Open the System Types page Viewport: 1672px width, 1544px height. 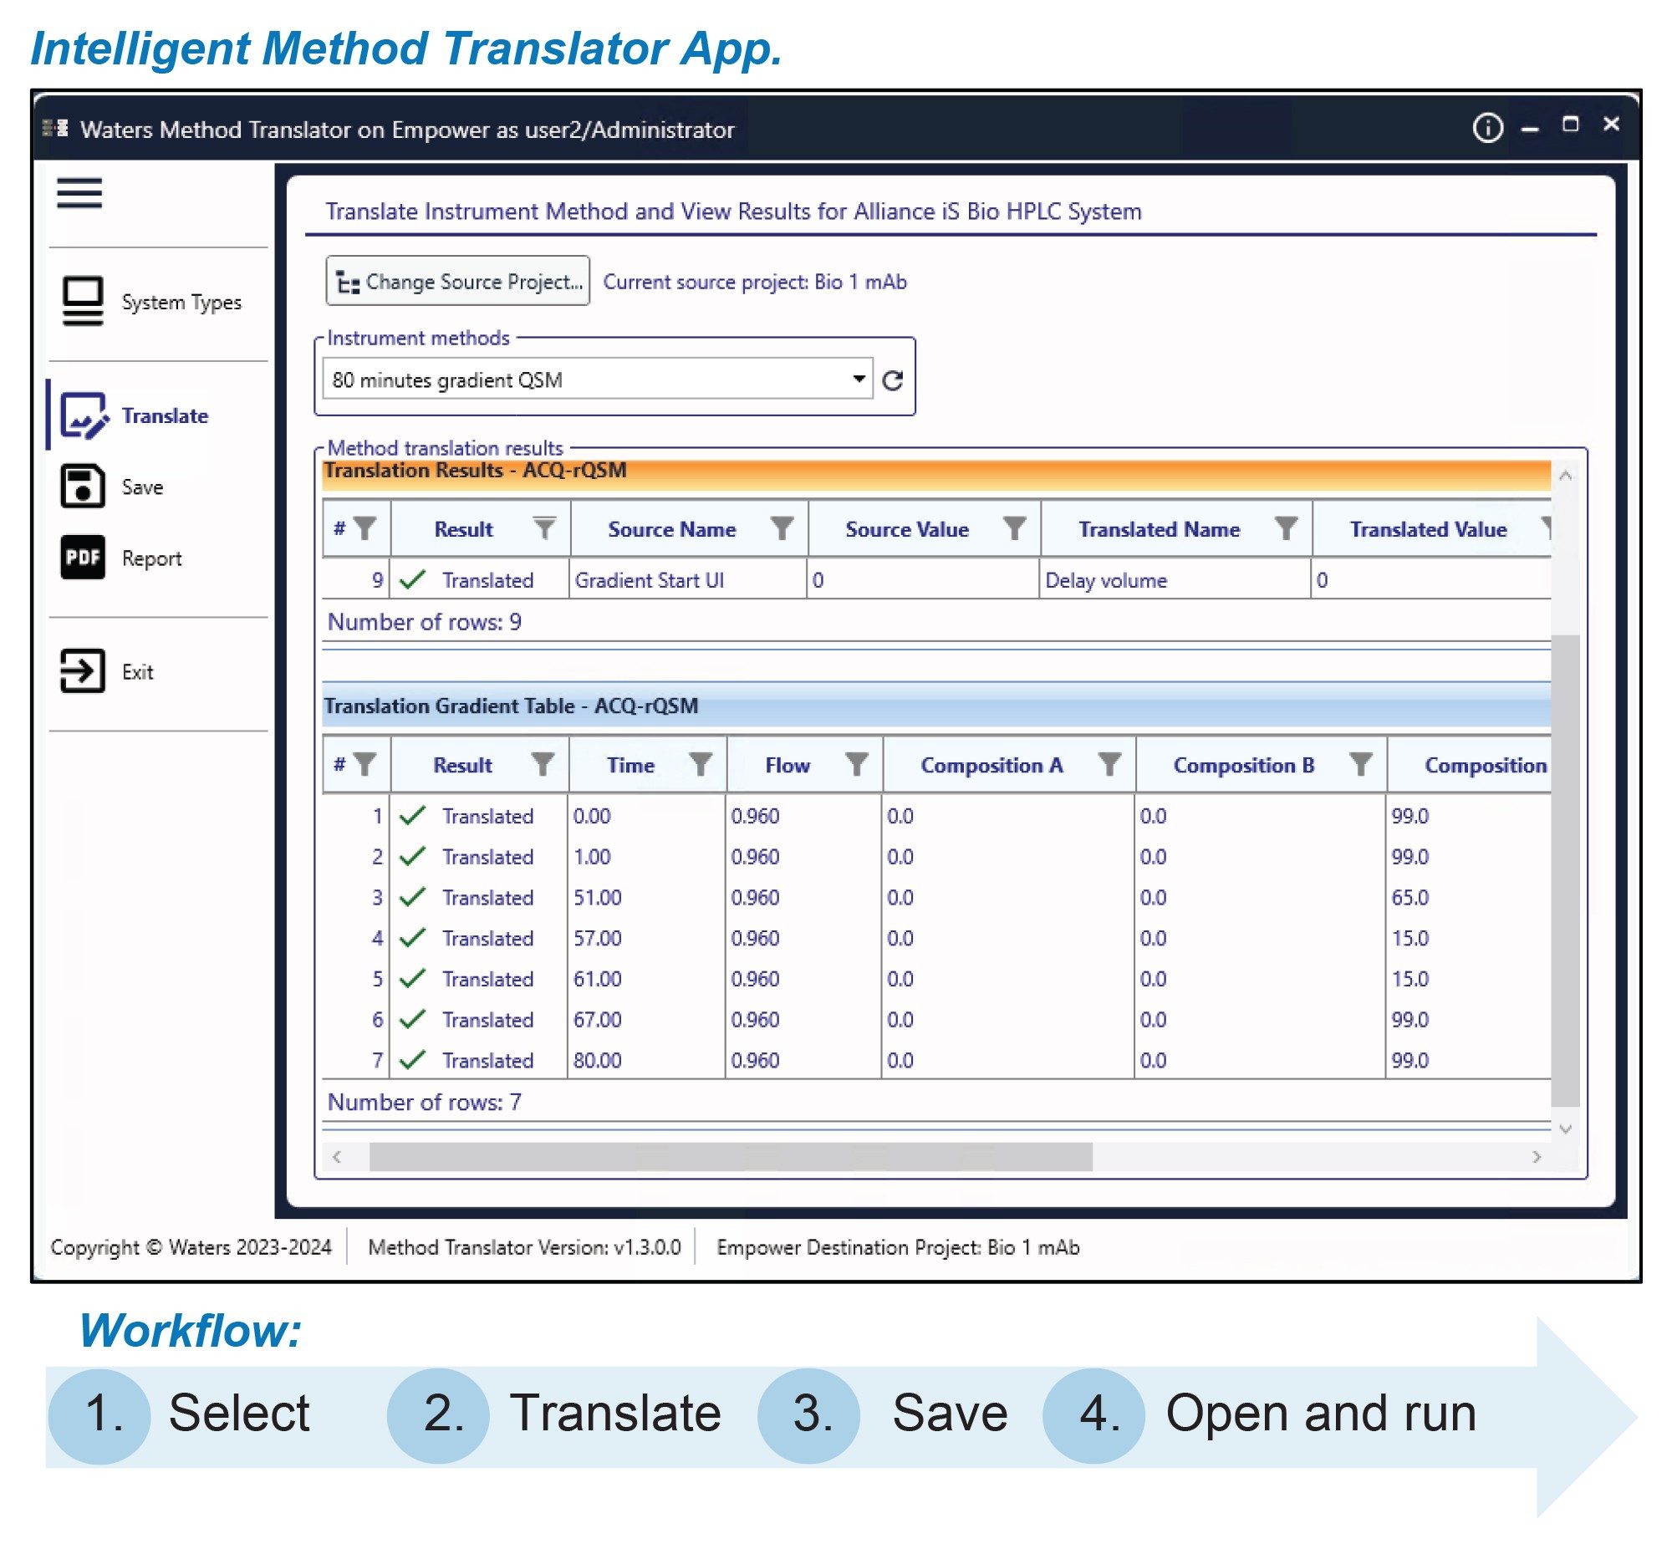click(x=151, y=302)
